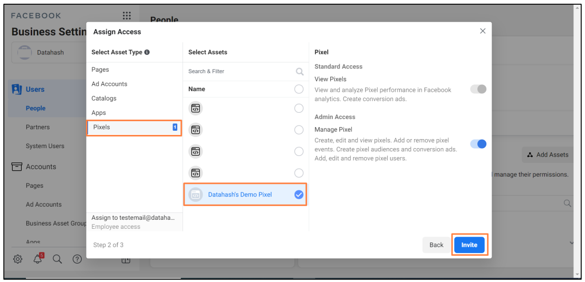Click the Invite button

(x=469, y=245)
